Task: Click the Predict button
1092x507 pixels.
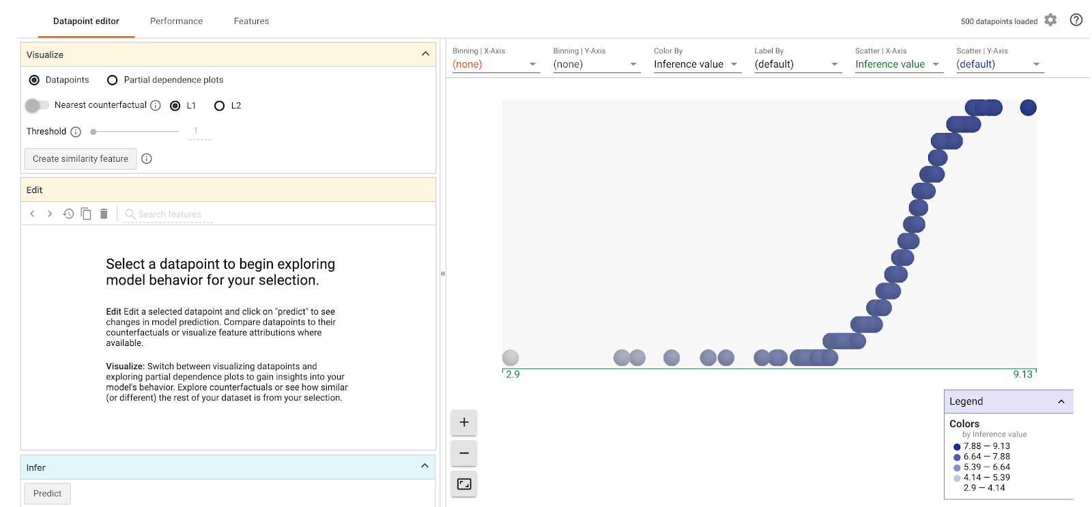Action: point(47,493)
